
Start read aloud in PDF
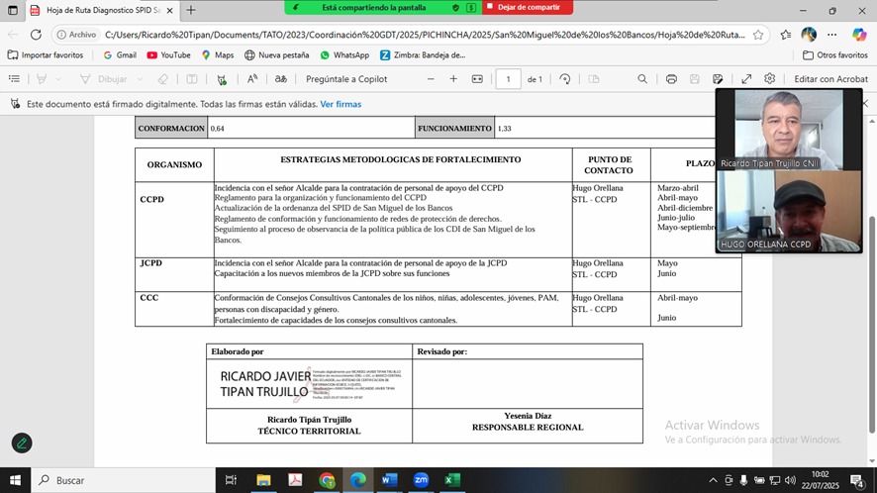pyautogui.click(x=252, y=79)
